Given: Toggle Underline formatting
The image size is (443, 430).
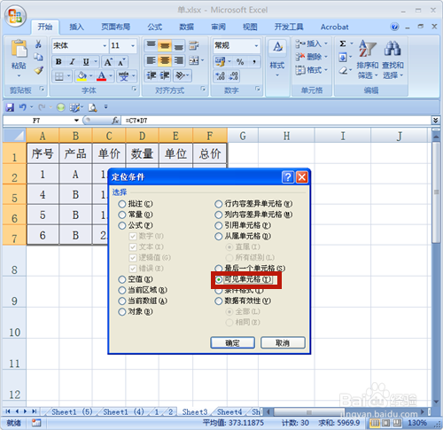Looking at the screenshot, I should 86,62.
